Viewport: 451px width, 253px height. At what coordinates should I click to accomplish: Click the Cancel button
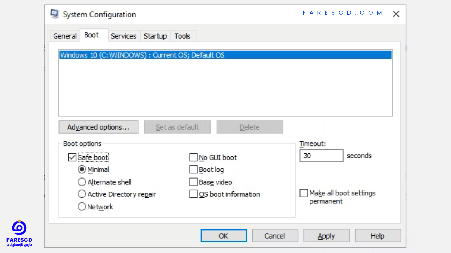275,236
